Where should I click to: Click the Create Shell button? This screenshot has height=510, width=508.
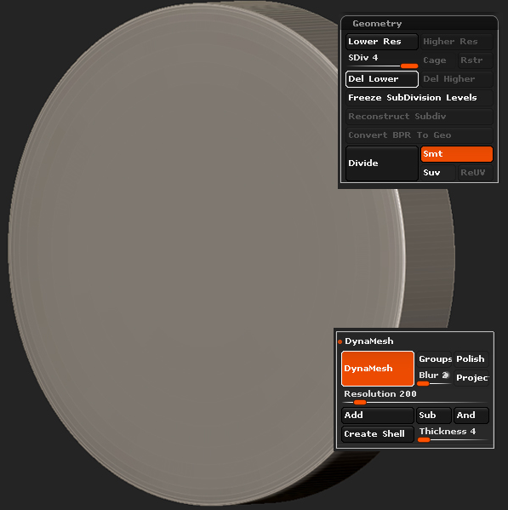[x=377, y=434]
